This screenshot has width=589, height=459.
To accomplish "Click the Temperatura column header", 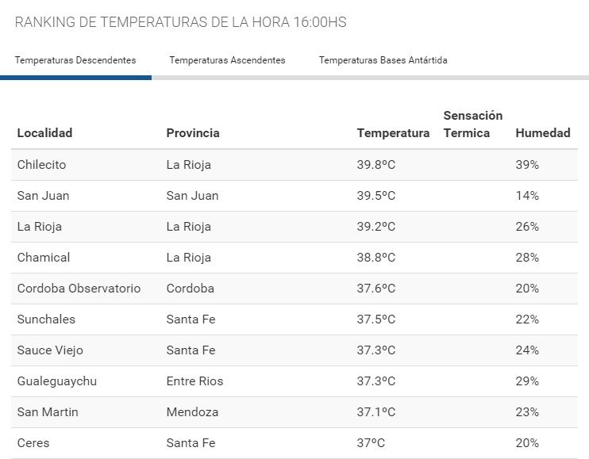I will pyautogui.click(x=393, y=133).
